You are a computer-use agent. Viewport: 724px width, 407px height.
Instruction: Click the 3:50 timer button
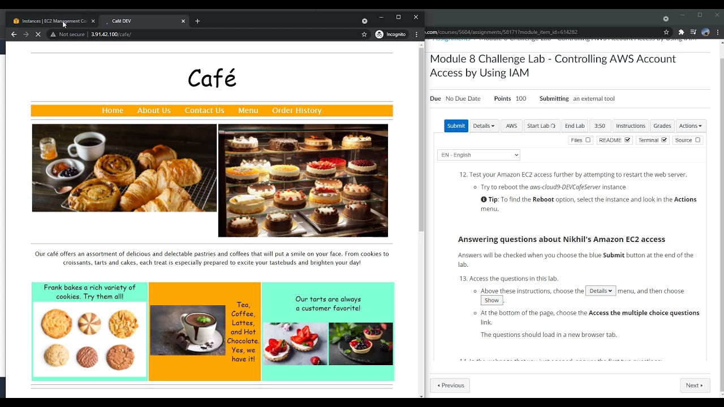600,125
